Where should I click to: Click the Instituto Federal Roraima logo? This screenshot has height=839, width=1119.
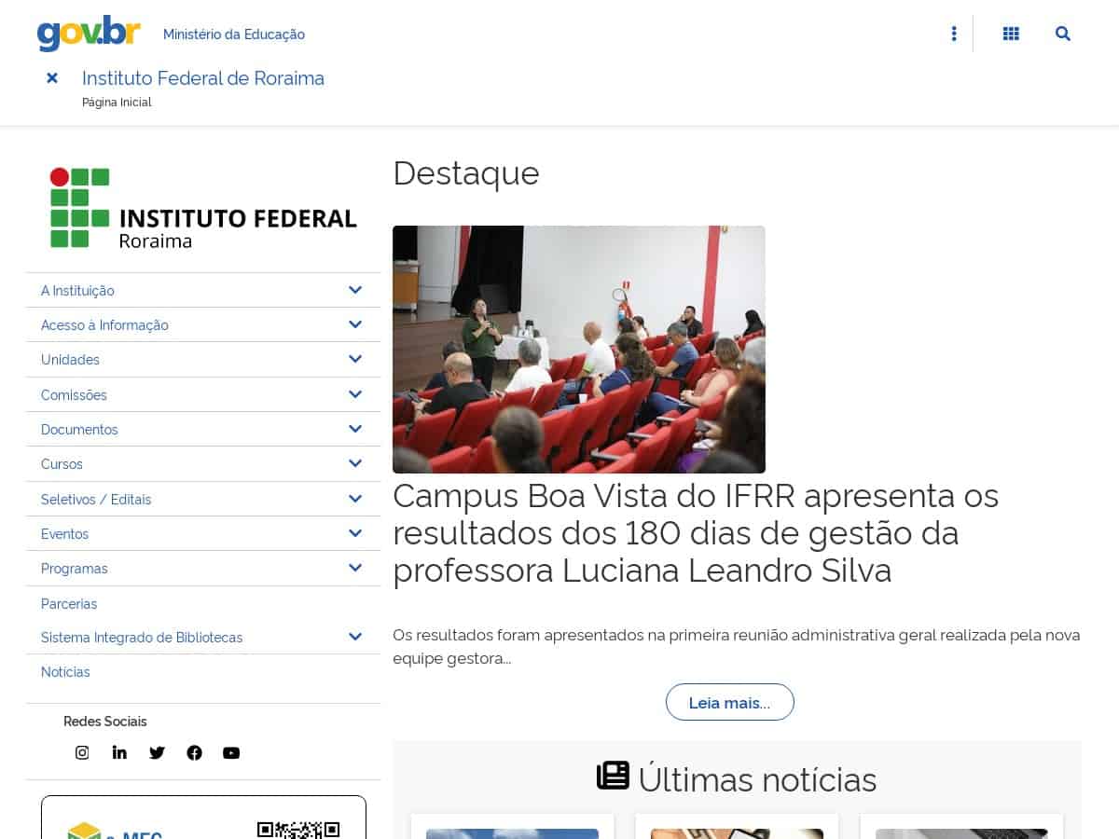(203, 207)
